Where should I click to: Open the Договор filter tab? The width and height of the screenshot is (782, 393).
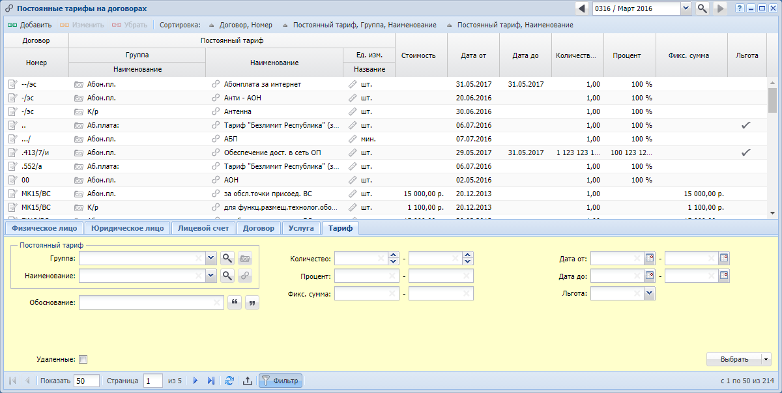pyautogui.click(x=259, y=228)
